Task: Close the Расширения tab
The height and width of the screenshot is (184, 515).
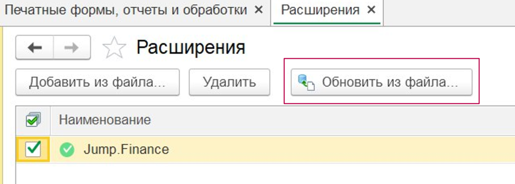Action: [371, 10]
